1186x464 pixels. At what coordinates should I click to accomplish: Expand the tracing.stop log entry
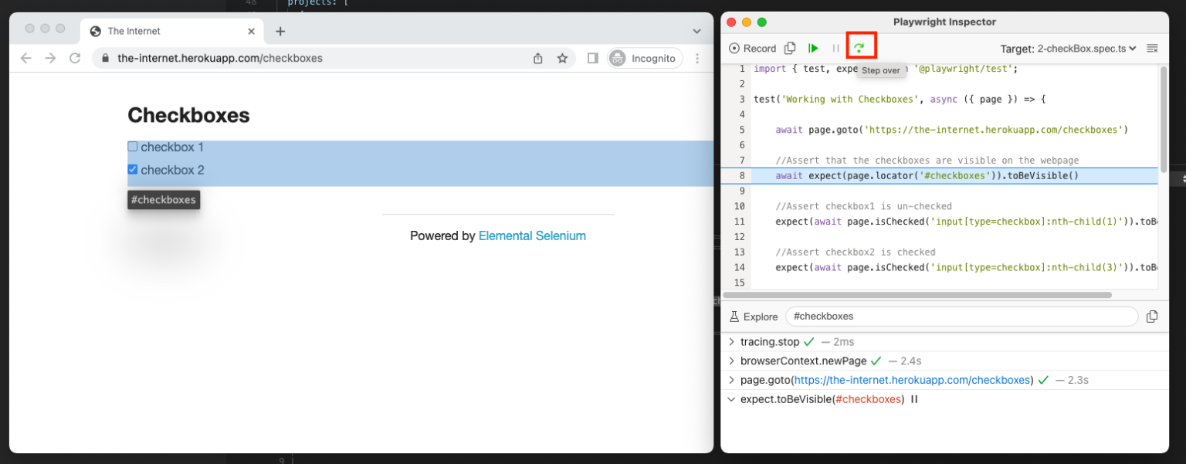coord(732,341)
